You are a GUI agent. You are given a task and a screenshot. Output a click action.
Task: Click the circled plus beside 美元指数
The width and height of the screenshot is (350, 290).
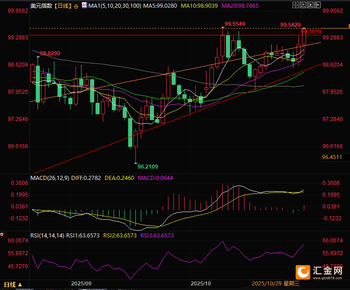click(x=76, y=6)
